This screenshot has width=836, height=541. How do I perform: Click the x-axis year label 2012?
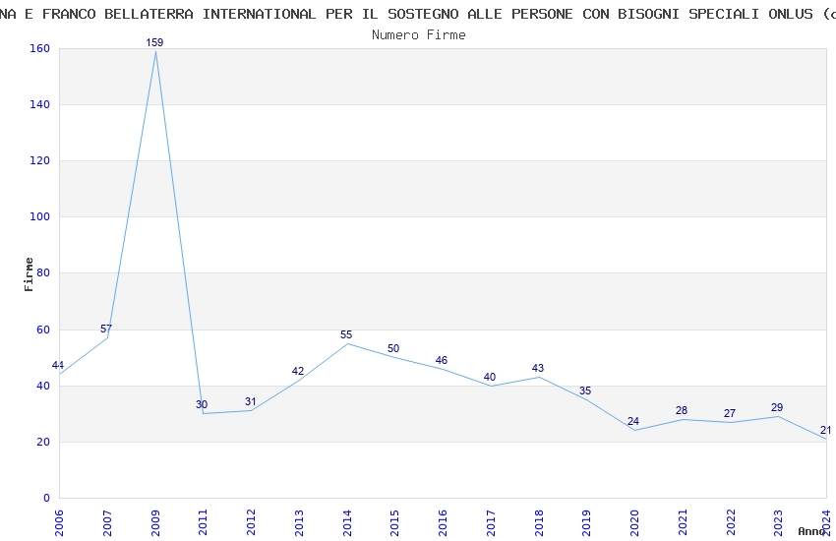click(251, 522)
